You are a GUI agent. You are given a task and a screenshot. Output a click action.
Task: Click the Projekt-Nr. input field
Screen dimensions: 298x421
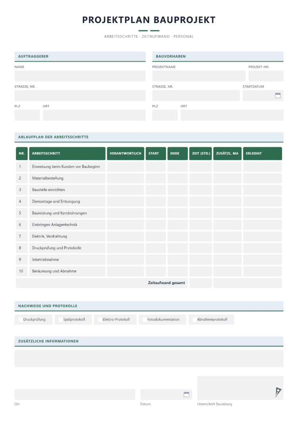(x=266, y=76)
